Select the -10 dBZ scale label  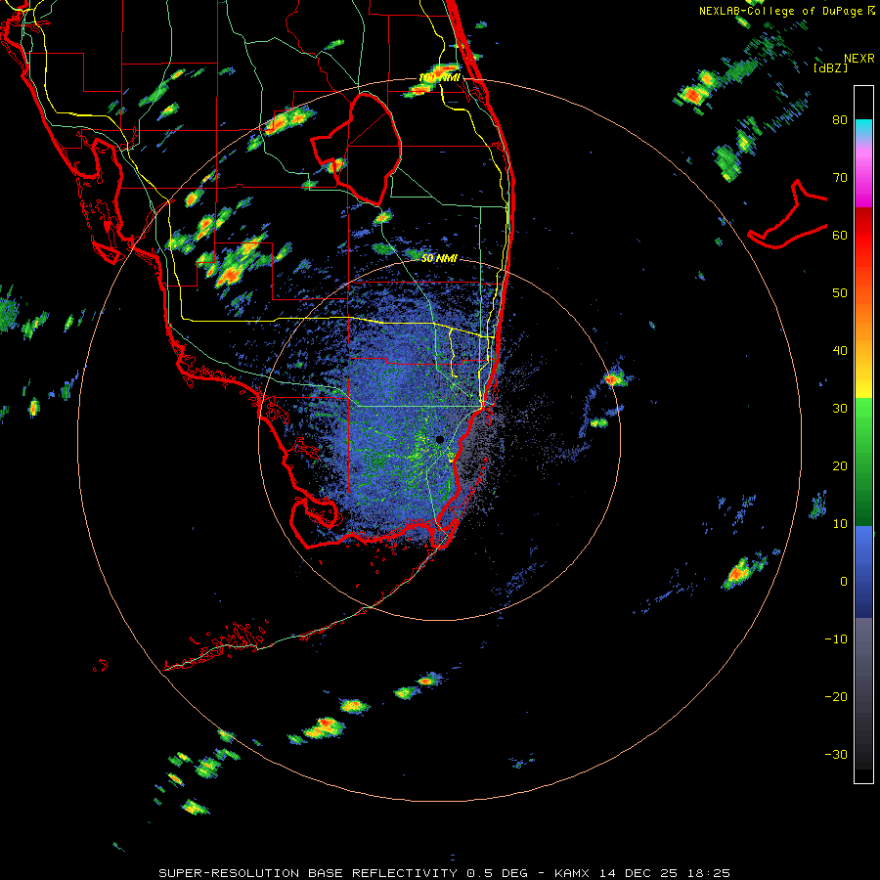[x=836, y=639]
